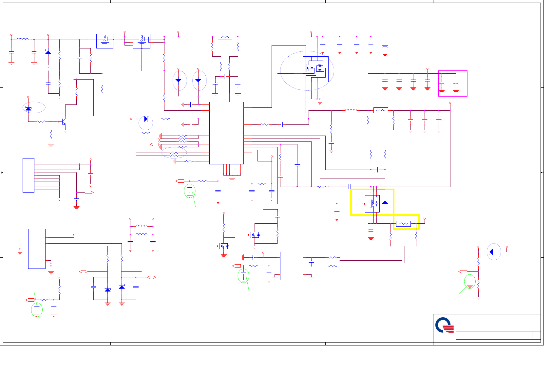
Task: Select the diode above the resistor divider
Action: click(491, 251)
